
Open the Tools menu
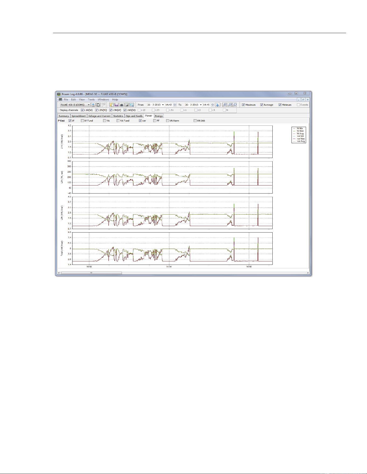pos(91,99)
